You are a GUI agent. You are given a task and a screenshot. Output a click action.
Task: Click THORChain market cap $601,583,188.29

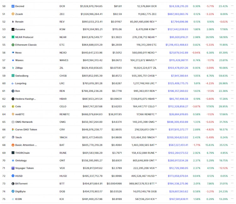coord(93,153)
